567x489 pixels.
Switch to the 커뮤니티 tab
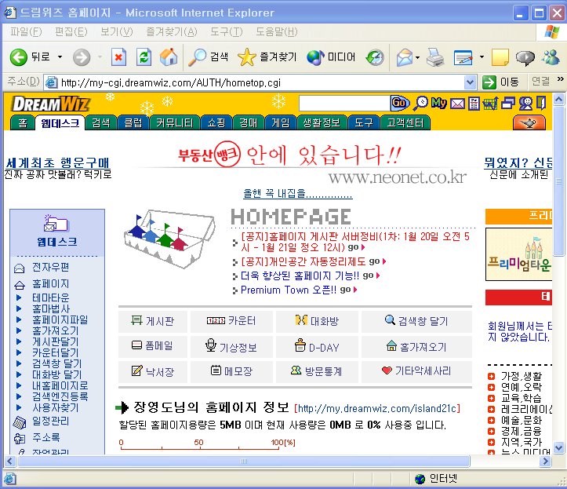pos(175,123)
